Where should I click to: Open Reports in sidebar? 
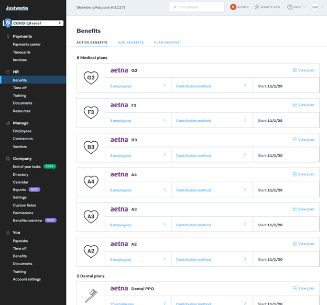19,190
